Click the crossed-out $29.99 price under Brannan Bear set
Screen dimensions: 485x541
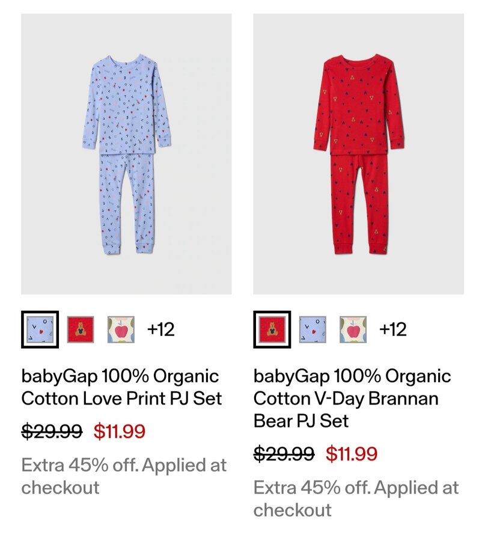coord(284,453)
